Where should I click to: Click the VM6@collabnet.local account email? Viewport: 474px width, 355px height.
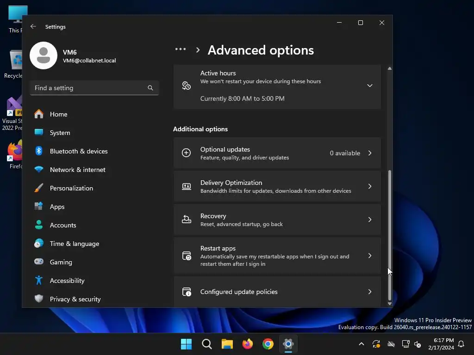pyautogui.click(x=89, y=61)
